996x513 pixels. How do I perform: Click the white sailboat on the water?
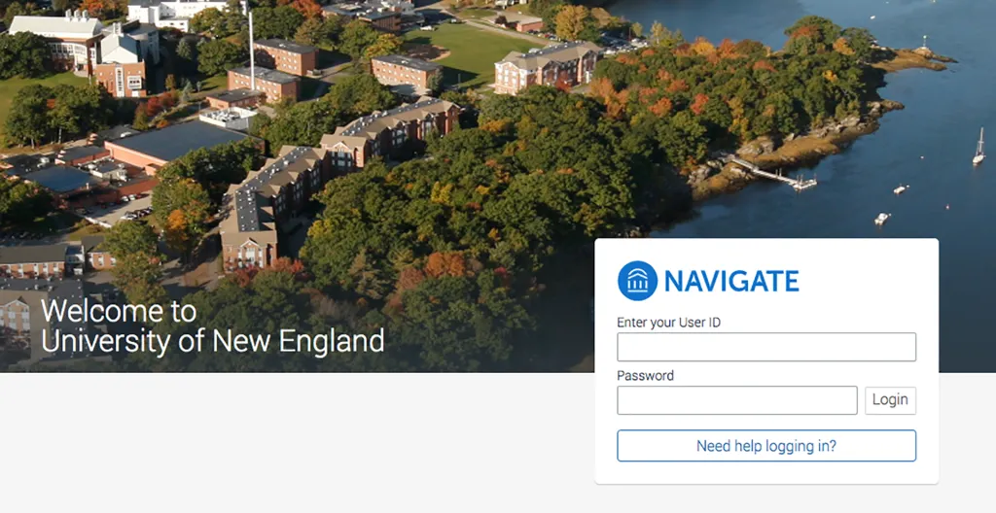pyautogui.click(x=978, y=148)
